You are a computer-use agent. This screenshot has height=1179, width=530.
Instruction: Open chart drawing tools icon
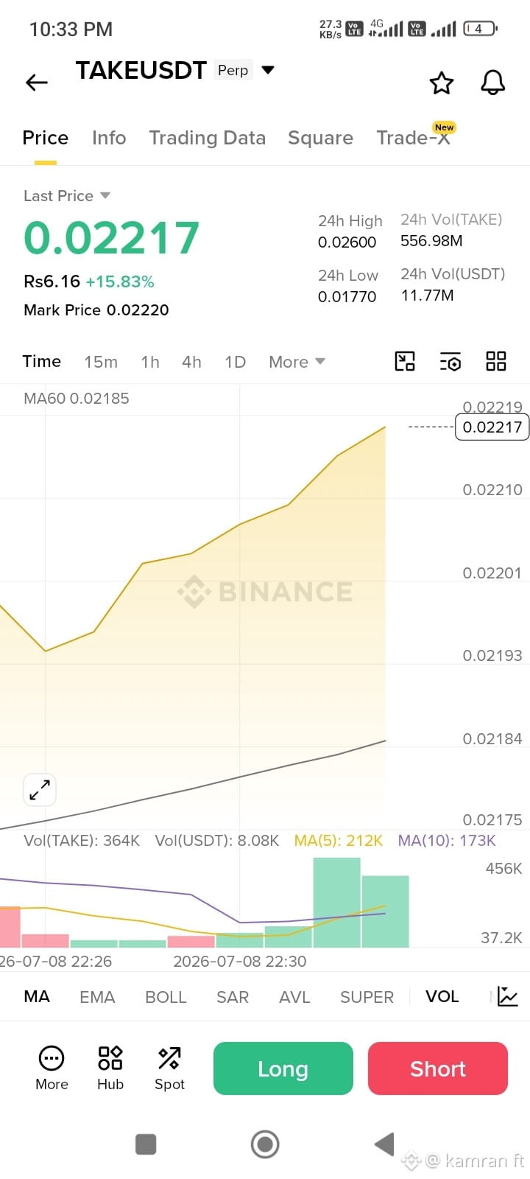tap(405, 361)
